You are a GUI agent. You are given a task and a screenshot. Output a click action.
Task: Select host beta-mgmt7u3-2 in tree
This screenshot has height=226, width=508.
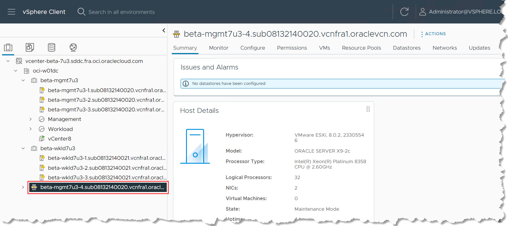(x=106, y=100)
